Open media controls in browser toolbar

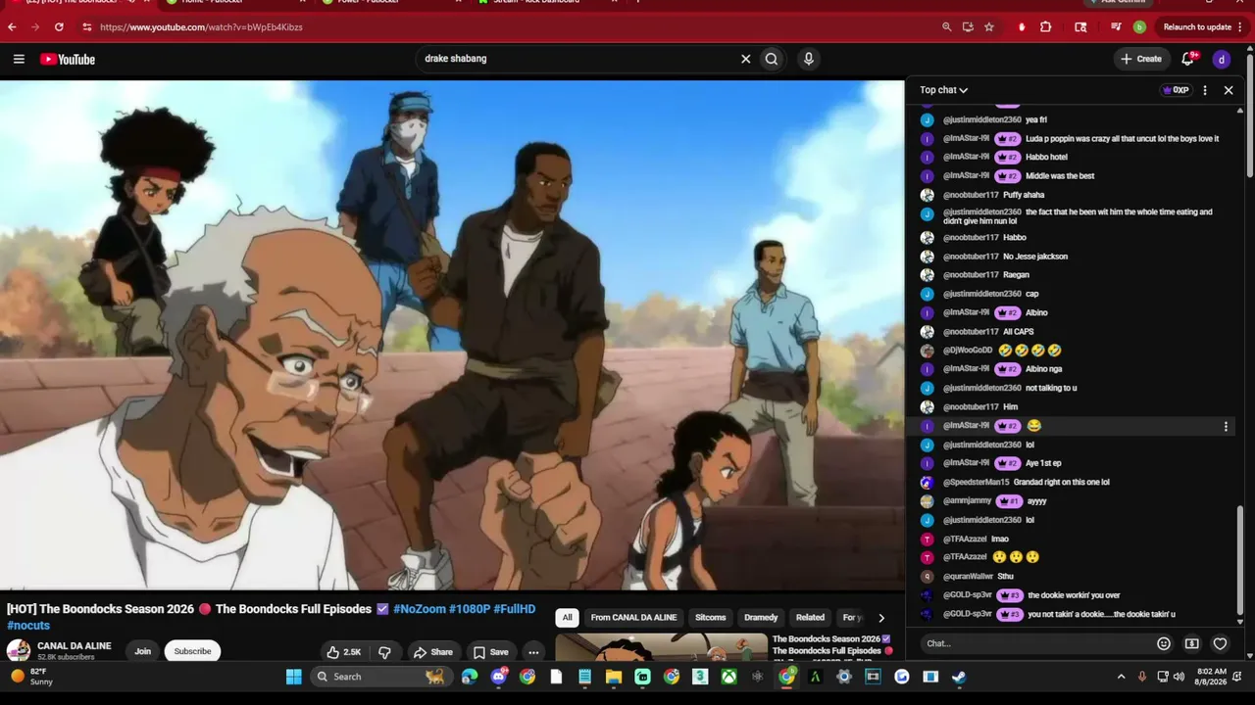[x=1116, y=27]
